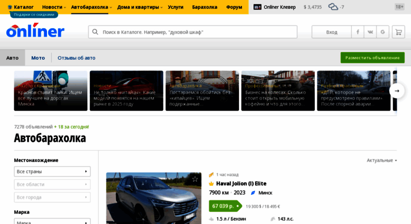Screen dimensions: 411x224
Task: Click the Разместить объявление button
Action: click(372, 58)
